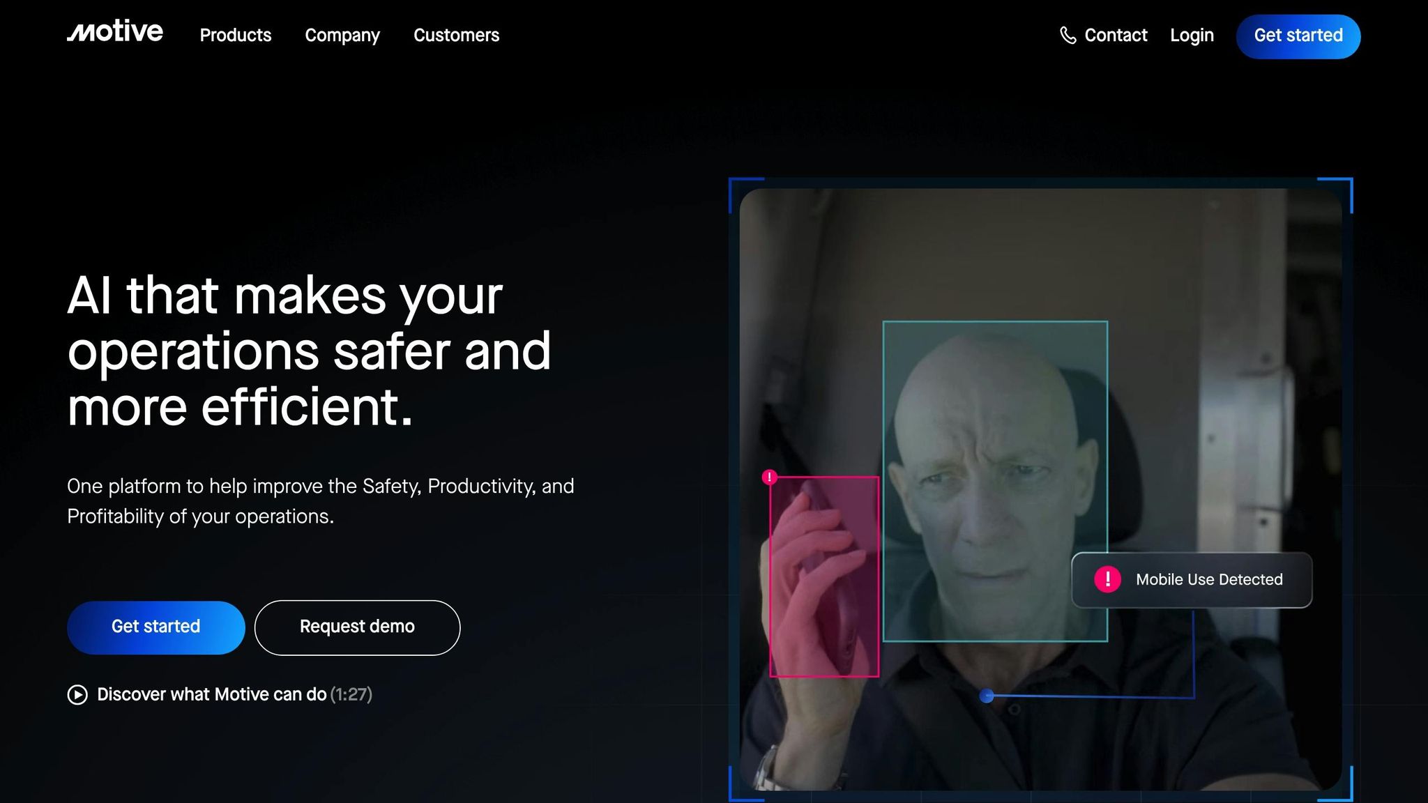
Task: Click the phone icon beside Contact
Action: pos(1068,35)
